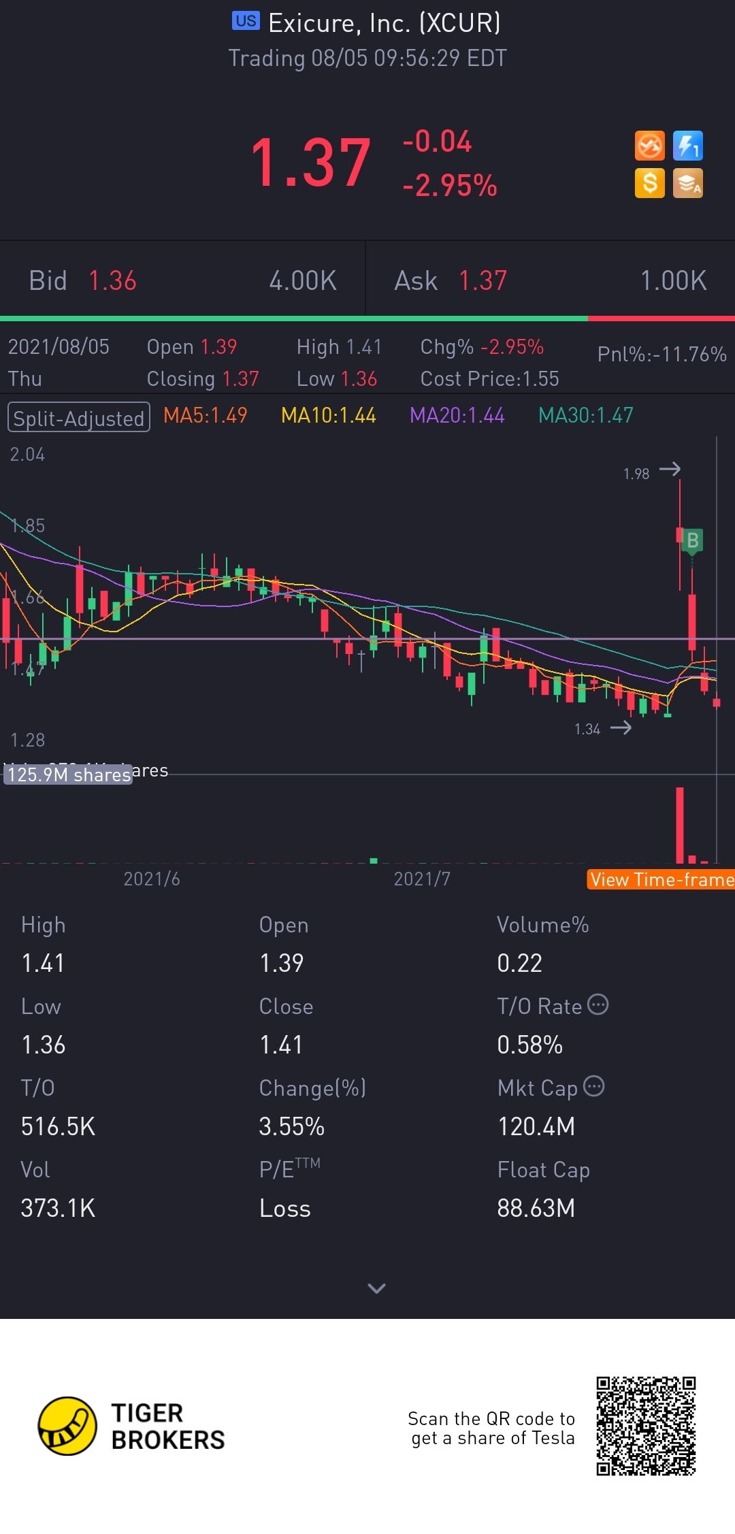Tap the 2021/08/05 date in chart header
Viewport: 735px width, 1534px height.
(x=59, y=346)
